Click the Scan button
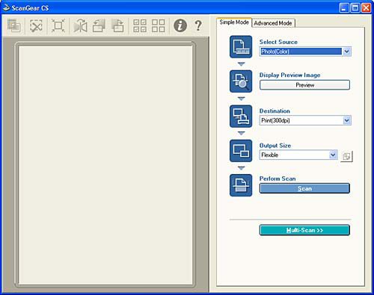The image size is (374, 295). [x=304, y=188]
